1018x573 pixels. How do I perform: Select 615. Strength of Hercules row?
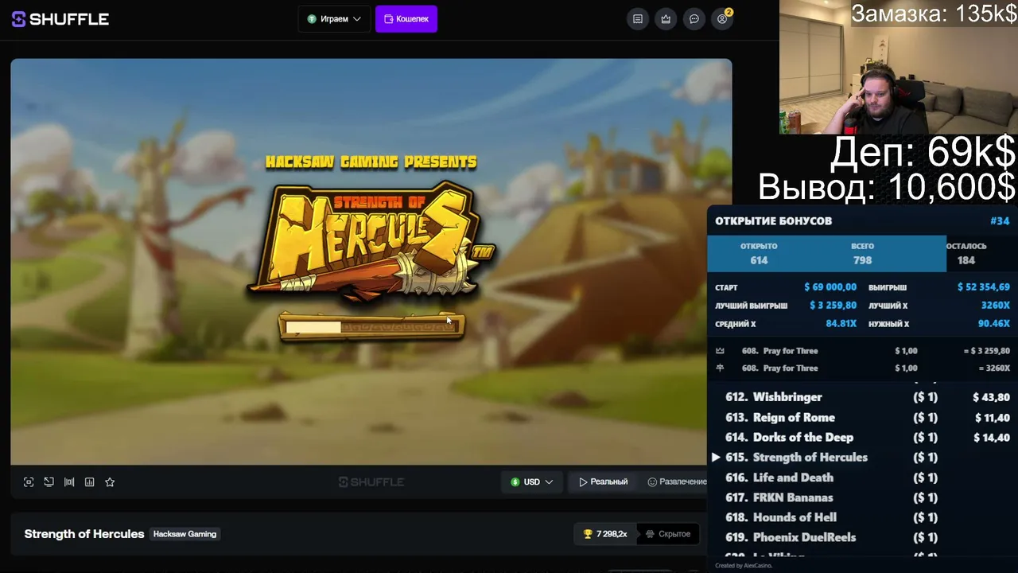click(x=862, y=458)
